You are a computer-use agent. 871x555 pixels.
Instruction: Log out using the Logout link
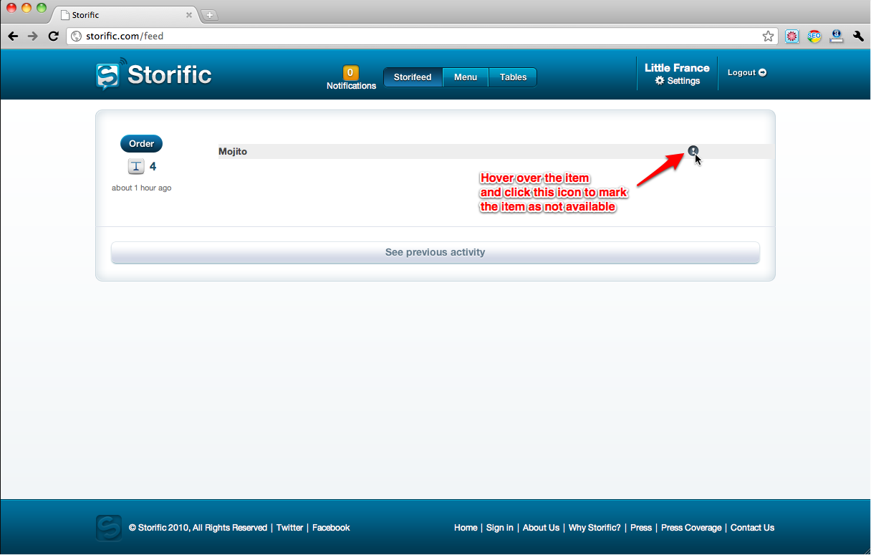pyautogui.click(x=746, y=72)
